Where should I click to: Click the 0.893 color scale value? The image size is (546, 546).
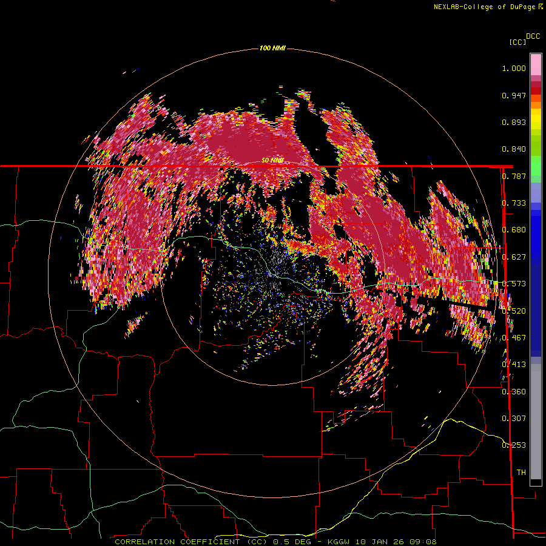(514, 122)
